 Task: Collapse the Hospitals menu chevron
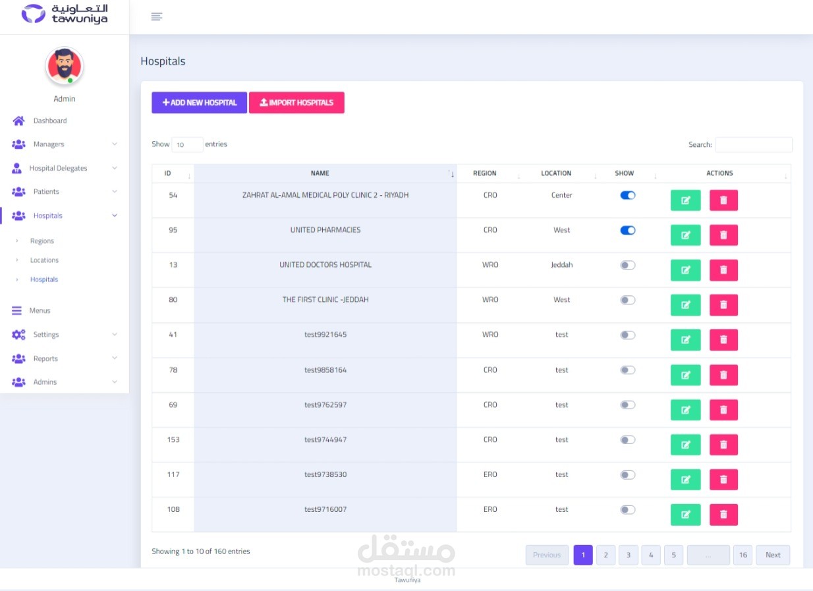pyautogui.click(x=115, y=215)
